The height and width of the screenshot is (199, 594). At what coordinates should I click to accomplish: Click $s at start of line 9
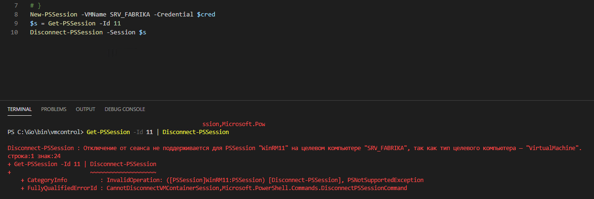33,24
